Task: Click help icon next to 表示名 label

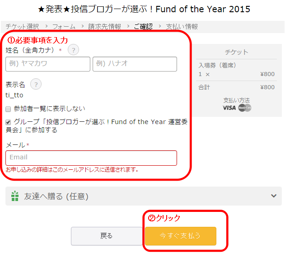Action: pyautogui.click(x=36, y=84)
